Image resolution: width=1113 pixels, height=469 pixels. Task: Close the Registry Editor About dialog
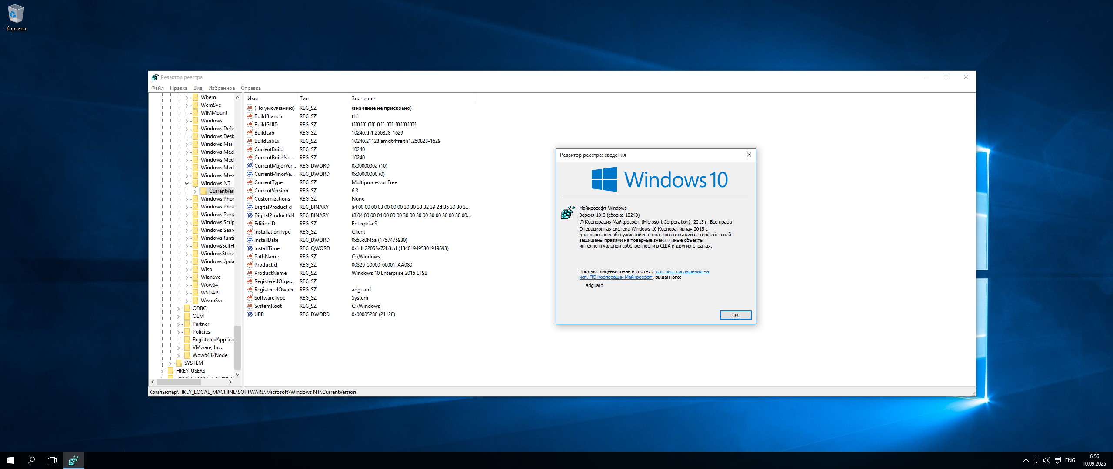(x=749, y=155)
